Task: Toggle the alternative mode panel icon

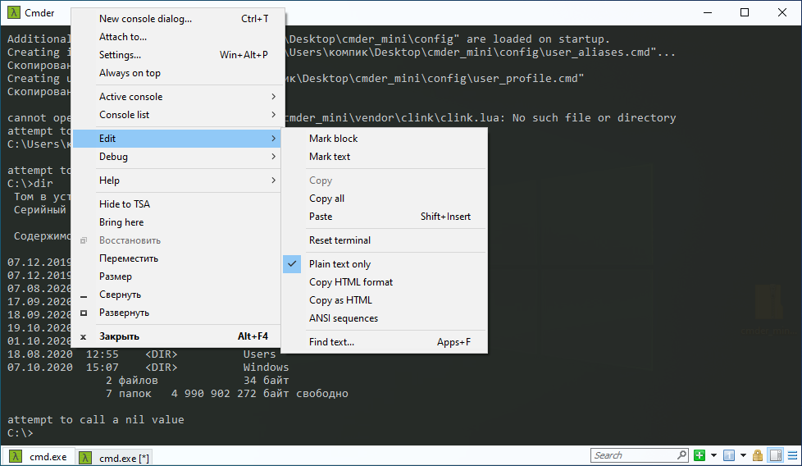Action: [775, 455]
